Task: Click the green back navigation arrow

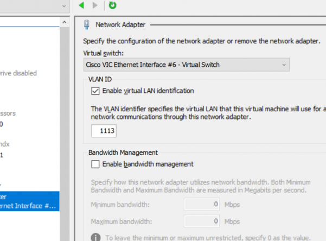Action: point(81,5)
